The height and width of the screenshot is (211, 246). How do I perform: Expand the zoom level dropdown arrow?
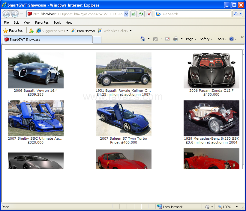click(x=237, y=207)
